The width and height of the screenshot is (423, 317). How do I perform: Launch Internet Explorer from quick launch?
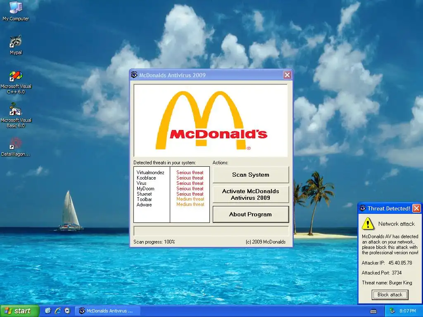click(x=58, y=311)
